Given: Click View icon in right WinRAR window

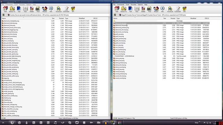Looking at the screenshot, I should click(137, 9).
